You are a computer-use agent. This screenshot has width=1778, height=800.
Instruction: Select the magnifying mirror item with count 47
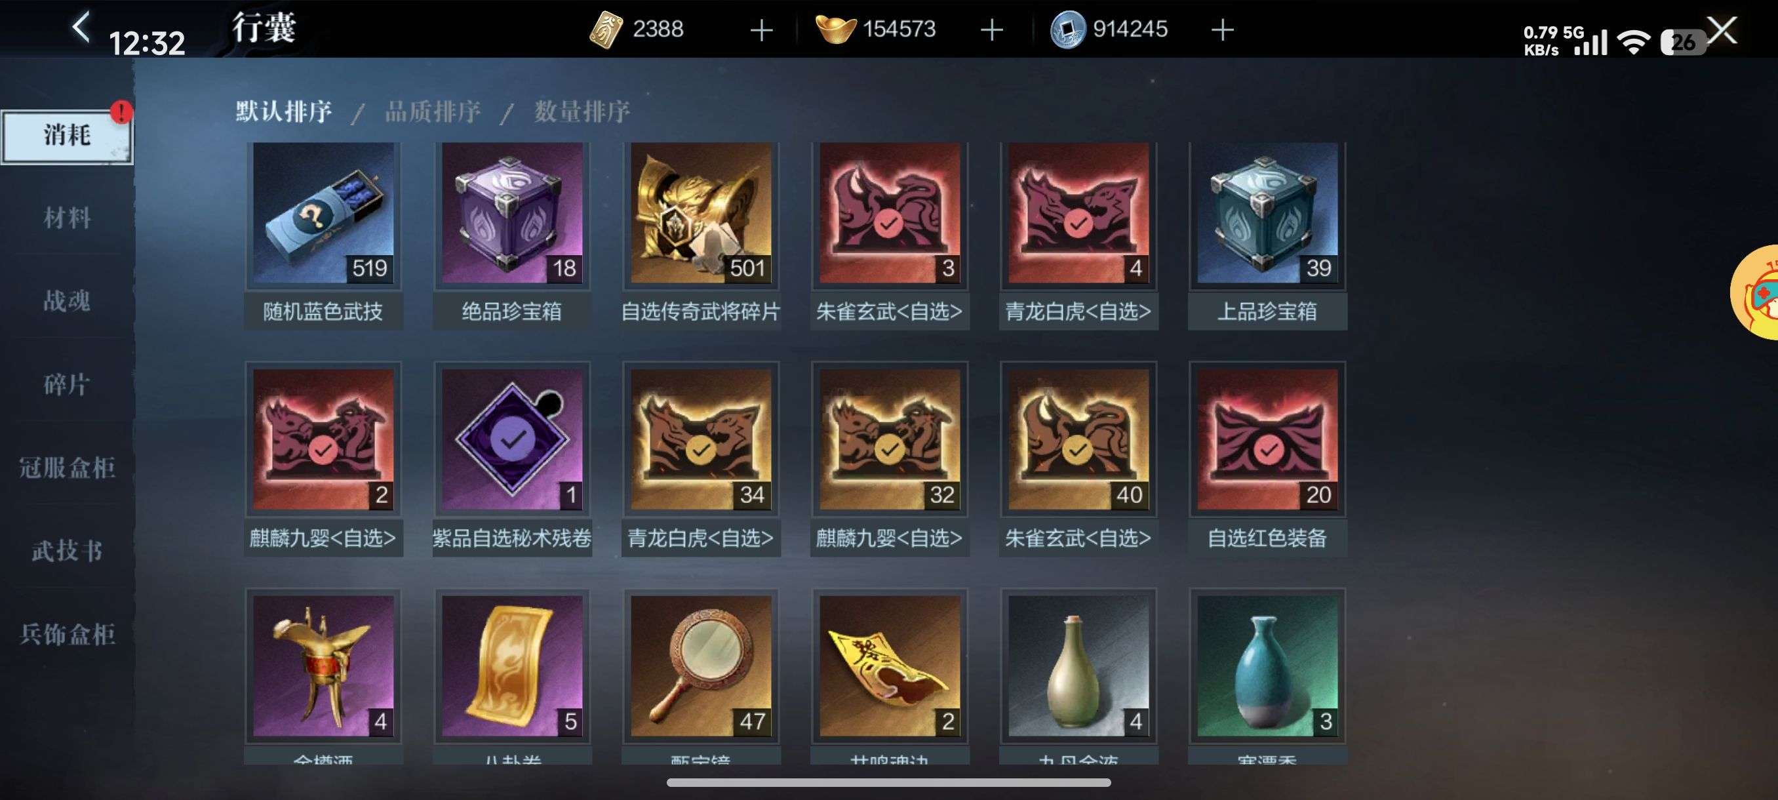click(x=701, y=666)
